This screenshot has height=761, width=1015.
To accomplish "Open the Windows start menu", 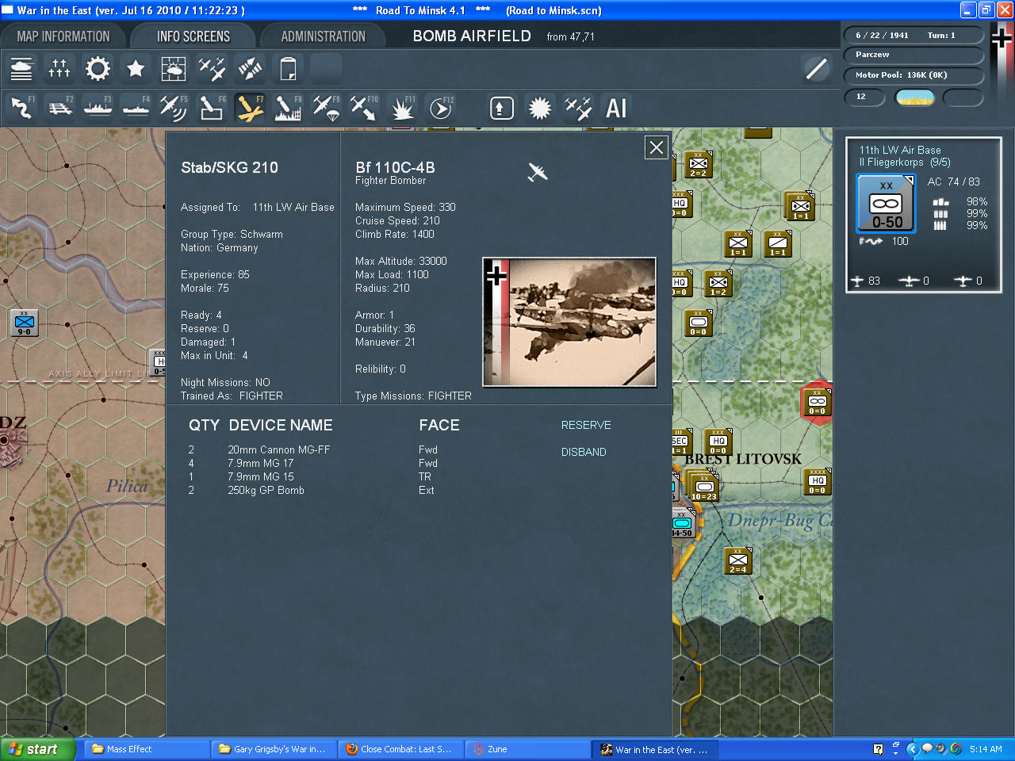I will (38, 749).
